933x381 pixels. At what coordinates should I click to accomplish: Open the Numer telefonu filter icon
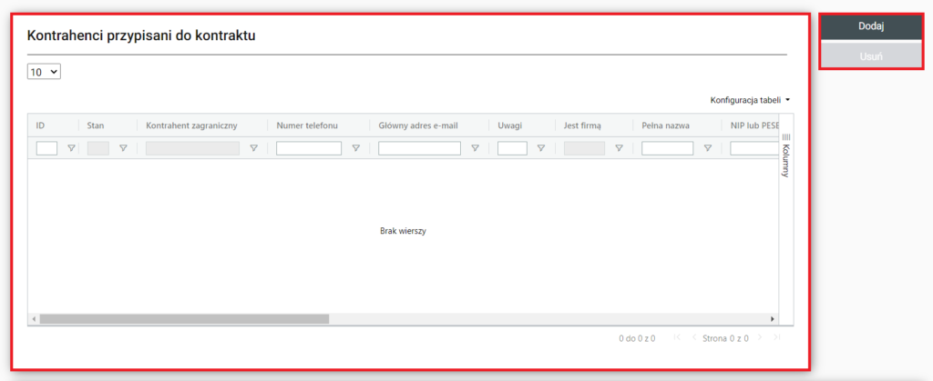[x=355, y=148]
